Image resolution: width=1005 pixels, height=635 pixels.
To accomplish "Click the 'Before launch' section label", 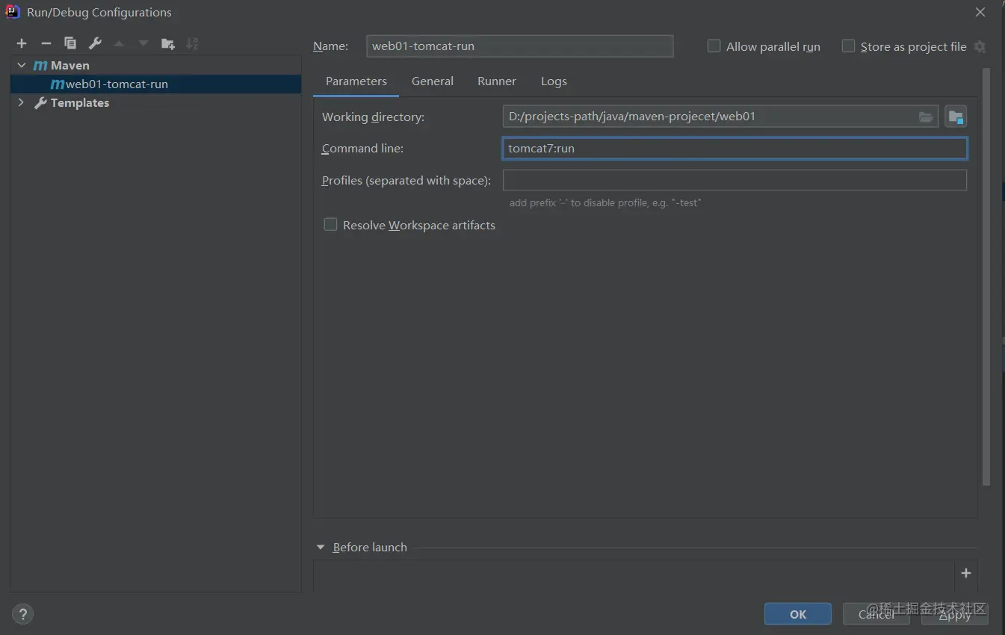I will tap(370, 548).
